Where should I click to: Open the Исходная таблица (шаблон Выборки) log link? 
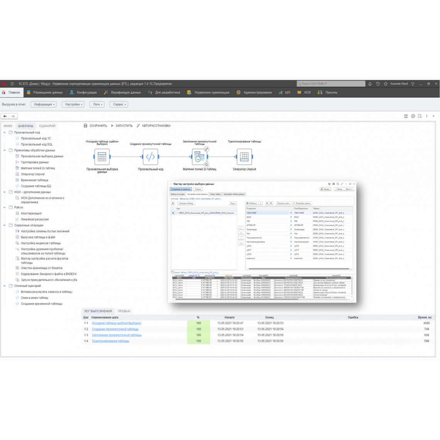tap(117, 323)
